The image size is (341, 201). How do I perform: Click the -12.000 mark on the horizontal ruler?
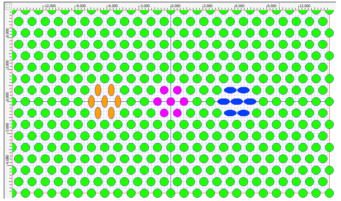50,6
